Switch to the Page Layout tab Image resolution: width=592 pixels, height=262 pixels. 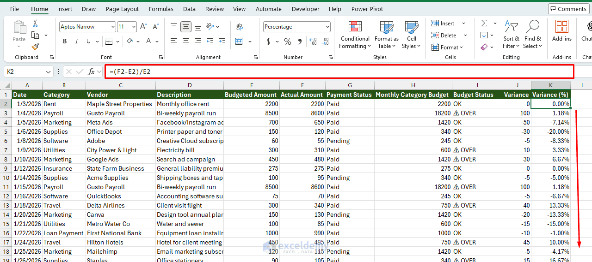pyautogui.click(x=122, y=9)
